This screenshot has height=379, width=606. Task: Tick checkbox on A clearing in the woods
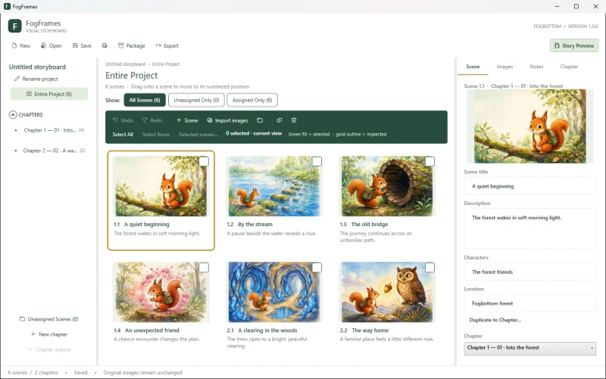317,268
